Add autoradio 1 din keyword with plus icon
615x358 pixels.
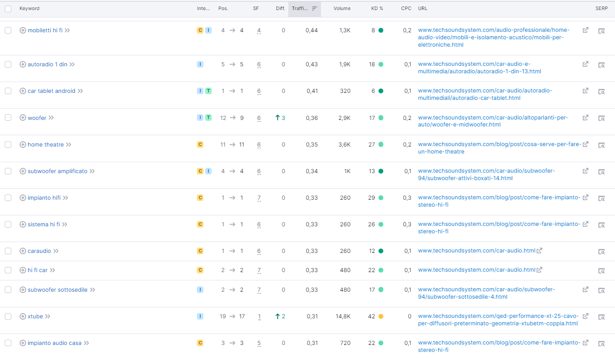click(x=23, y=64)
